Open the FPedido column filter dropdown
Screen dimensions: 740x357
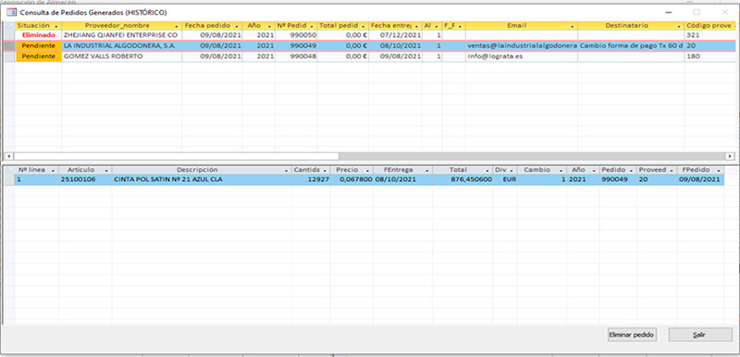click(719, 170)
